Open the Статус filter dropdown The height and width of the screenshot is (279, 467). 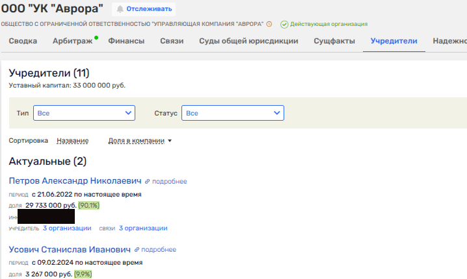coord(232,113)
